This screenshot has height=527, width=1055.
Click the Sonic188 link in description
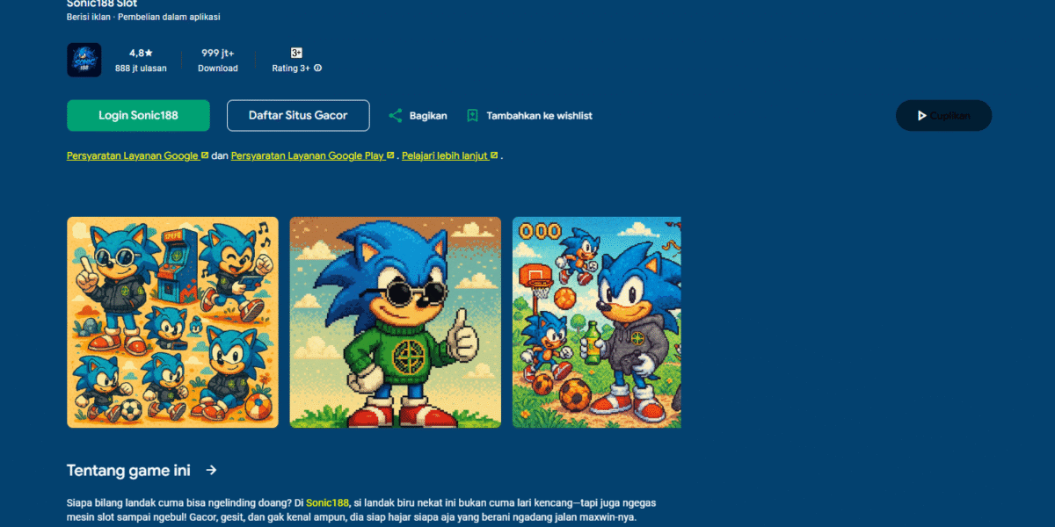[x=327, y=503]
